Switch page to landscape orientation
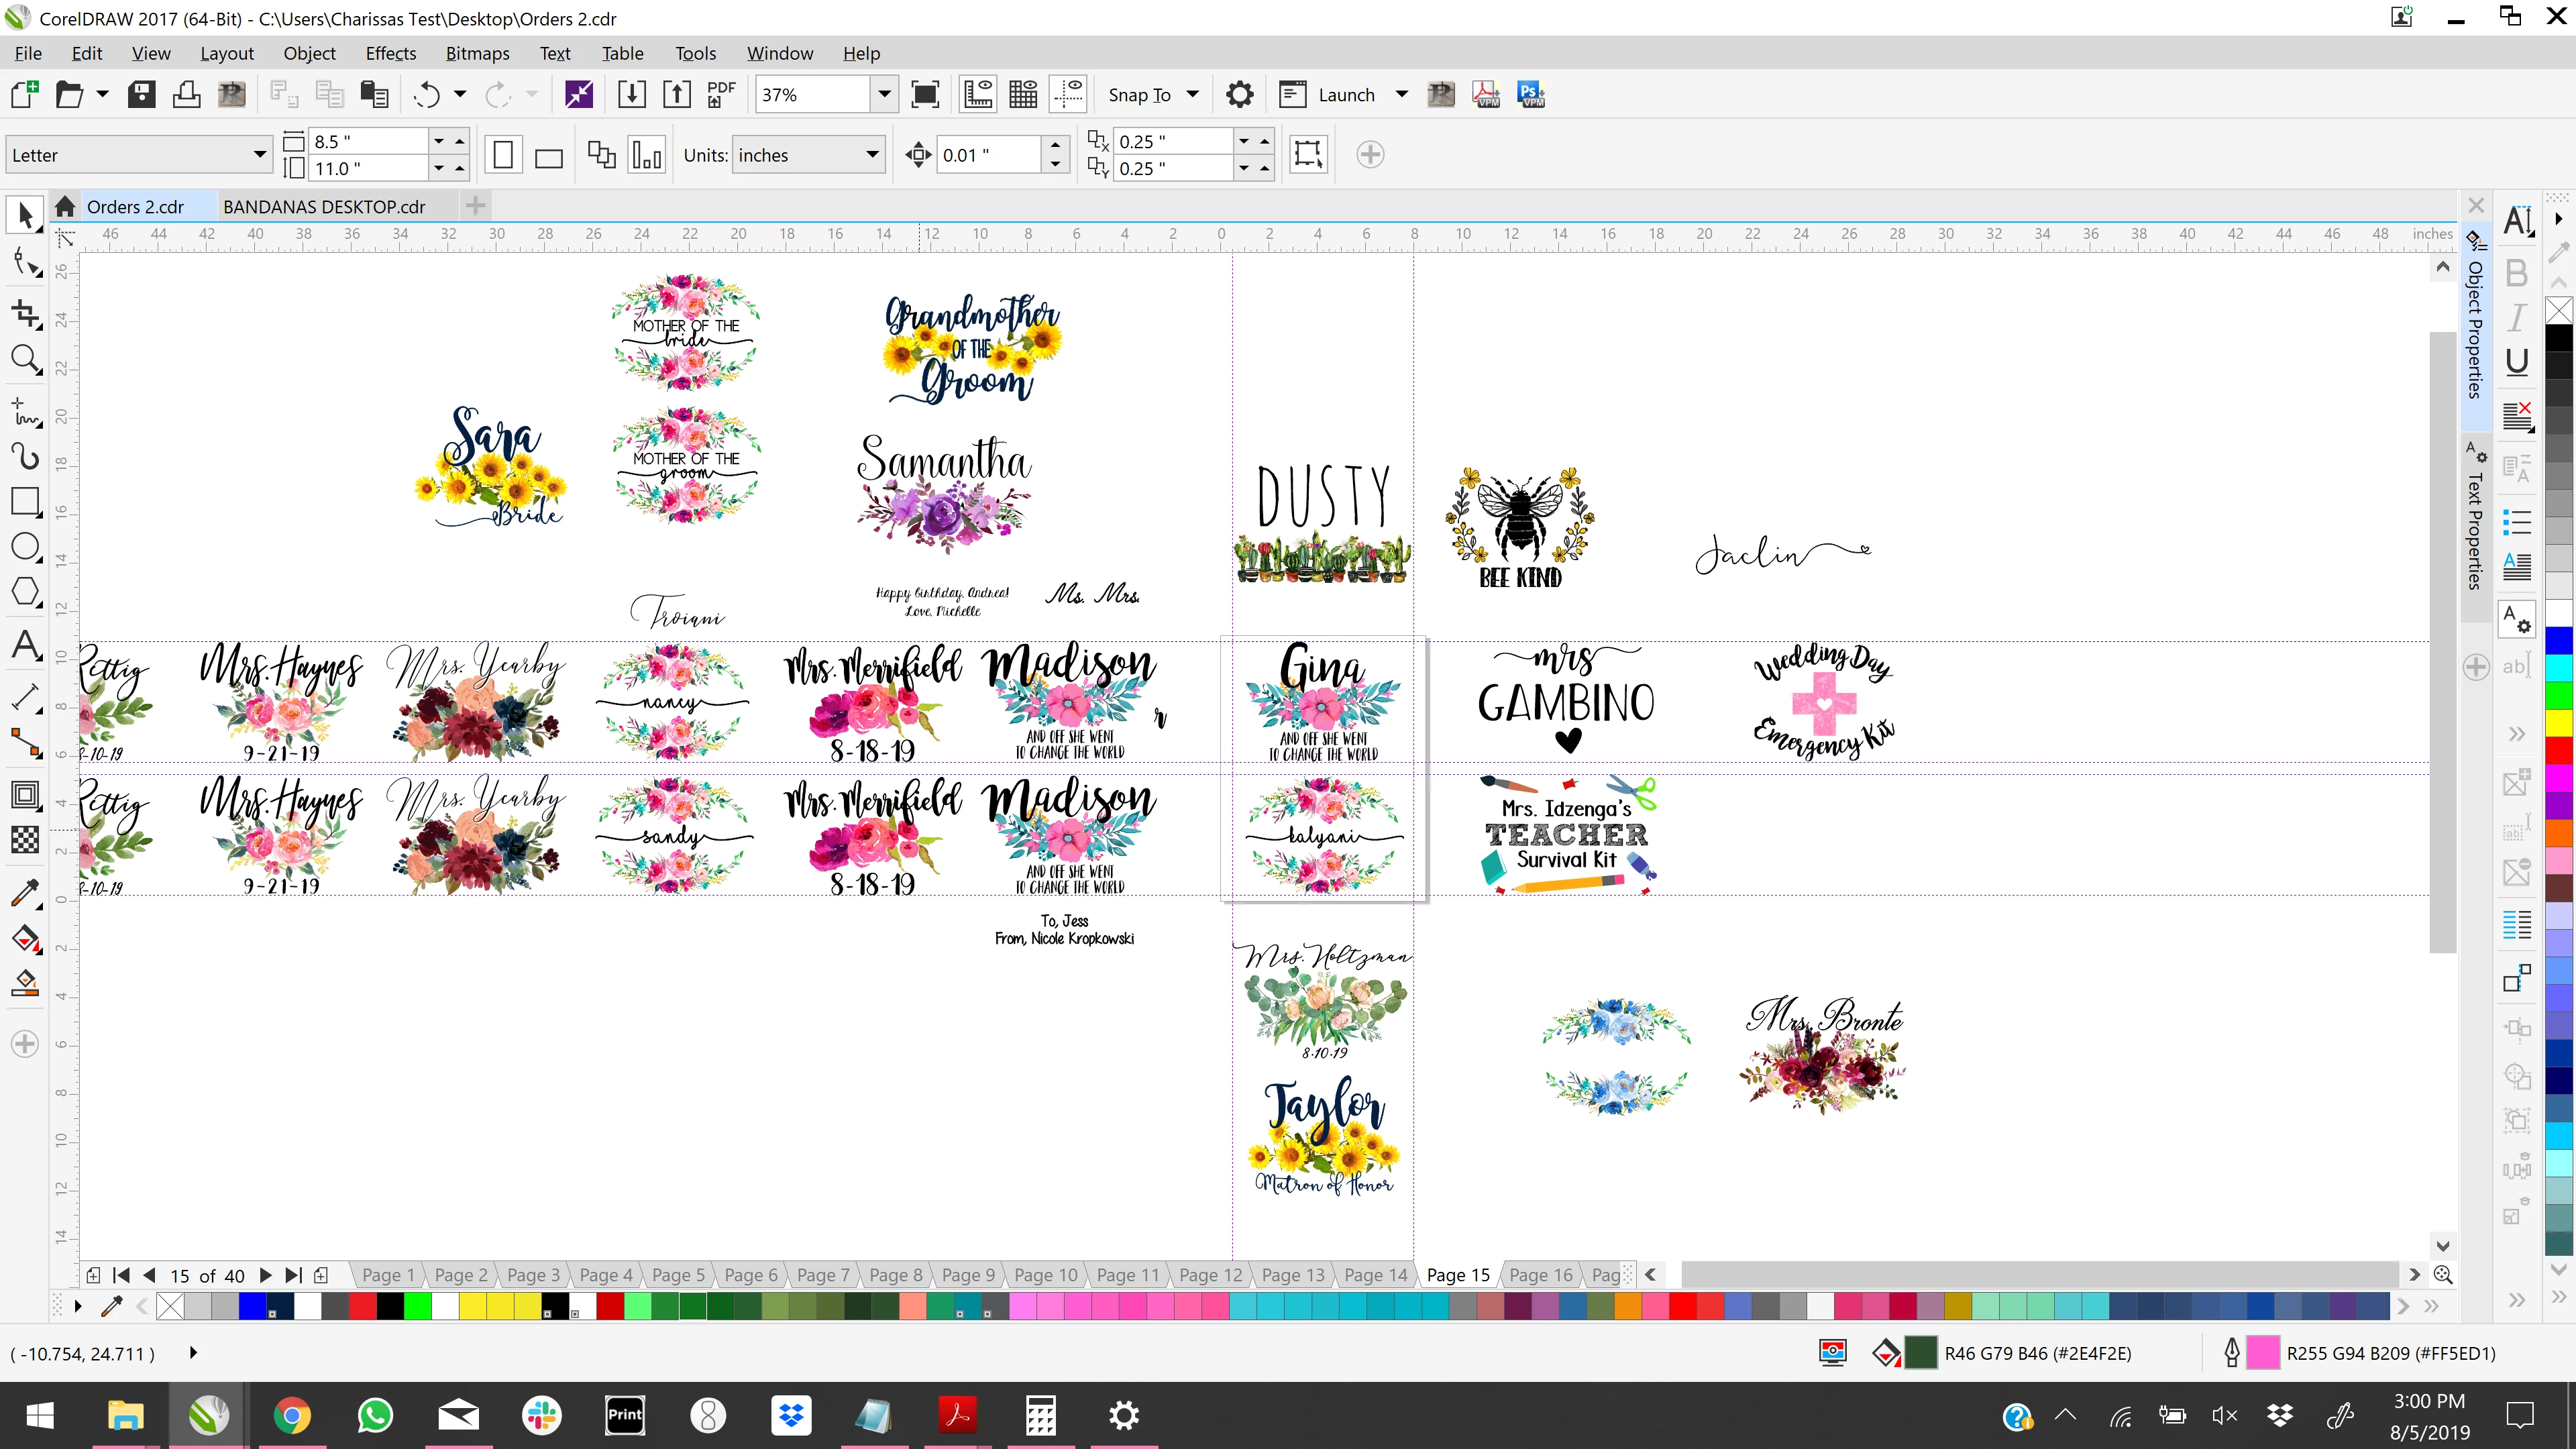2576x1449 pixels. (x=549, y=155)
